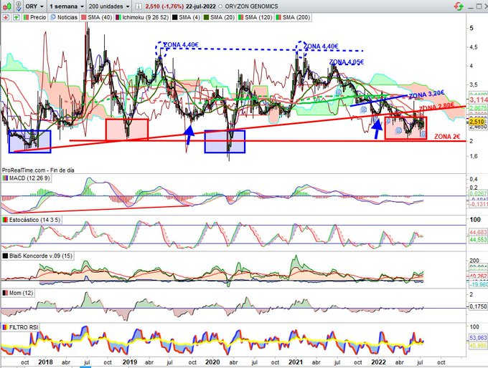
Task: Click the user checkmark icon beside ORY
Action: click(x=19, y=6)
